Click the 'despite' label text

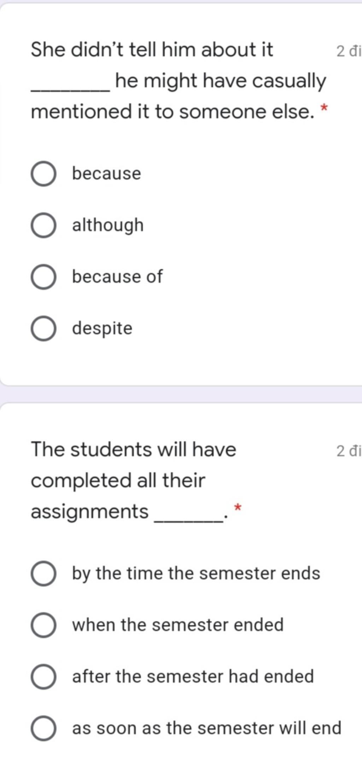102,329
